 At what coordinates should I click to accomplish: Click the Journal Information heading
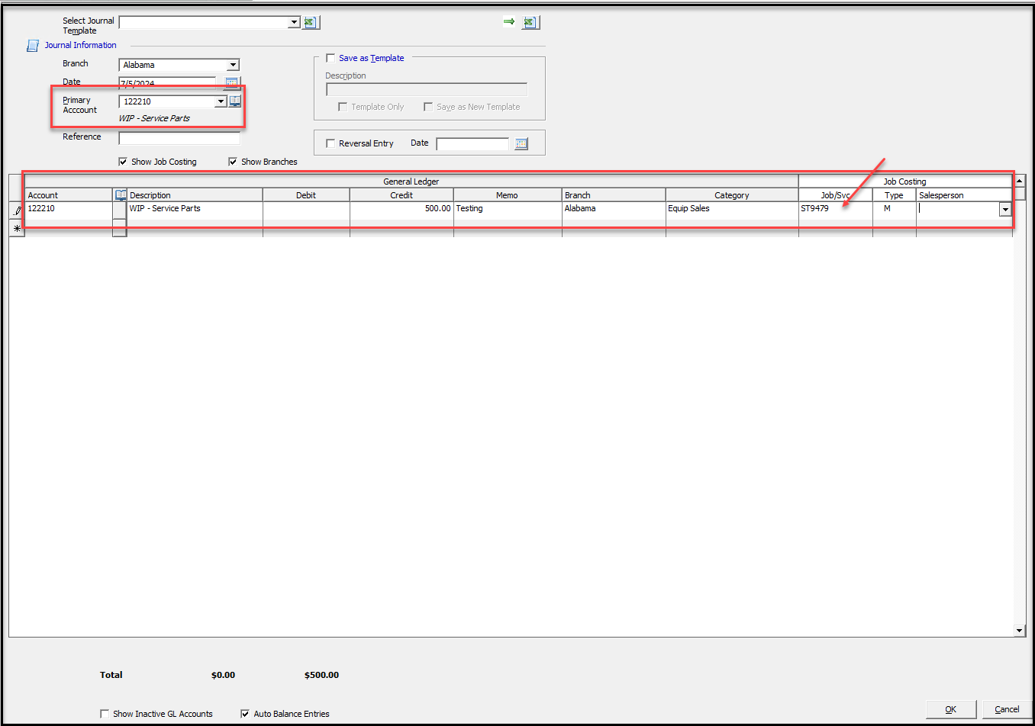point(80,45)
